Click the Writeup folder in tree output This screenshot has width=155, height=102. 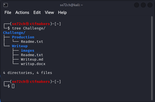(x=20, y=46)
